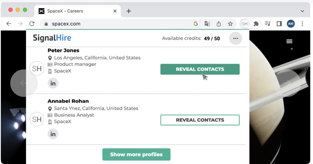
Task: Click Product manager job title
Action: coord(75,64)
